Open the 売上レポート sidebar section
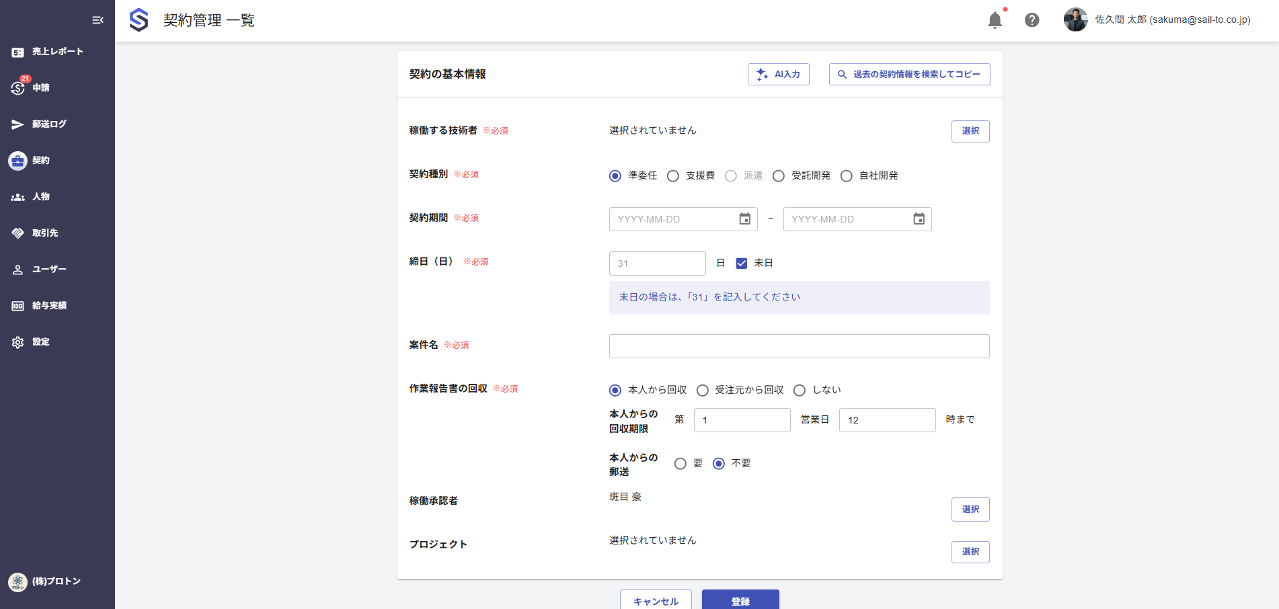Viewport: 1279px width, 609px height. pos(57,51)
